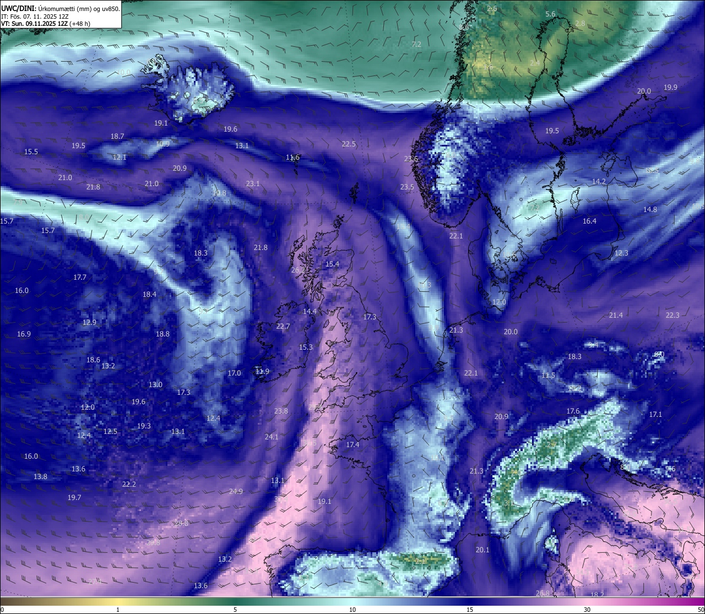Click the colorbar tick label 15
The height and width of the screenshot is (614, 705).
tap(470, 610)
